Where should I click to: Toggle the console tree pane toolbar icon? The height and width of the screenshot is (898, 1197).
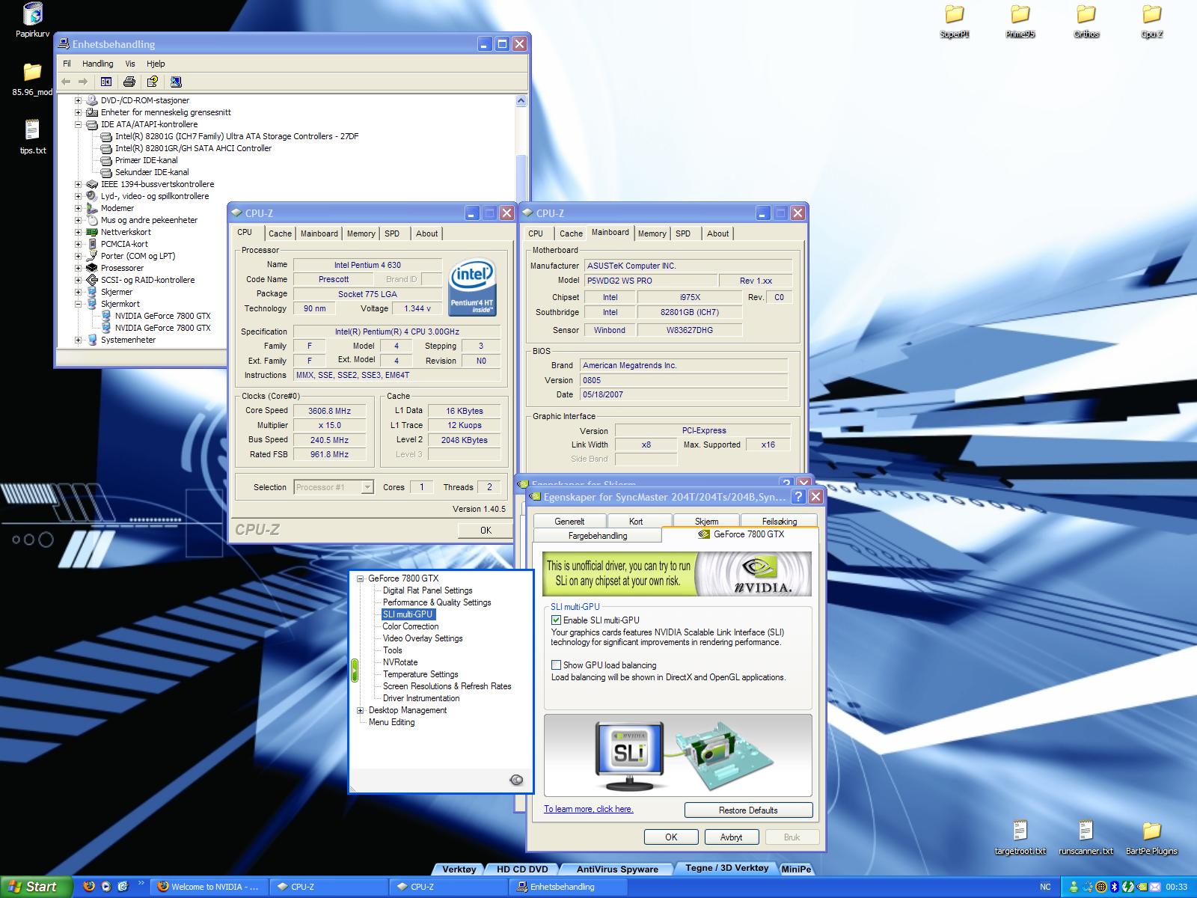[106, 82]
